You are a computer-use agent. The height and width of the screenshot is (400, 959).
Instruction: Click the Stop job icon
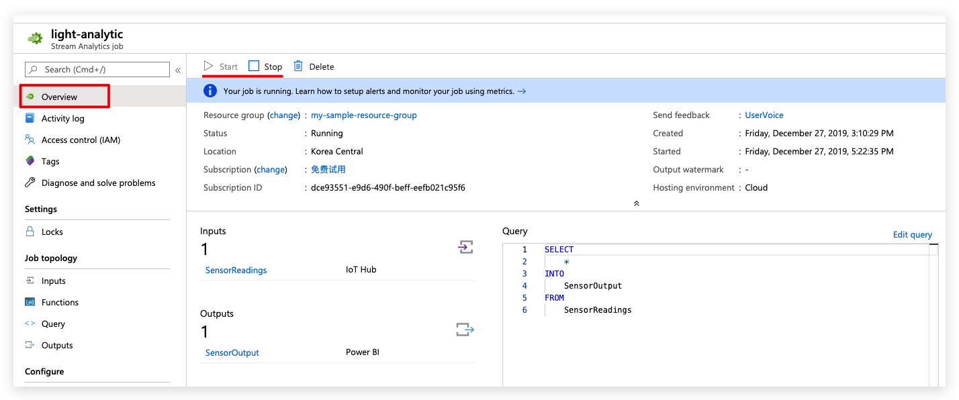[x=254, y=66]
